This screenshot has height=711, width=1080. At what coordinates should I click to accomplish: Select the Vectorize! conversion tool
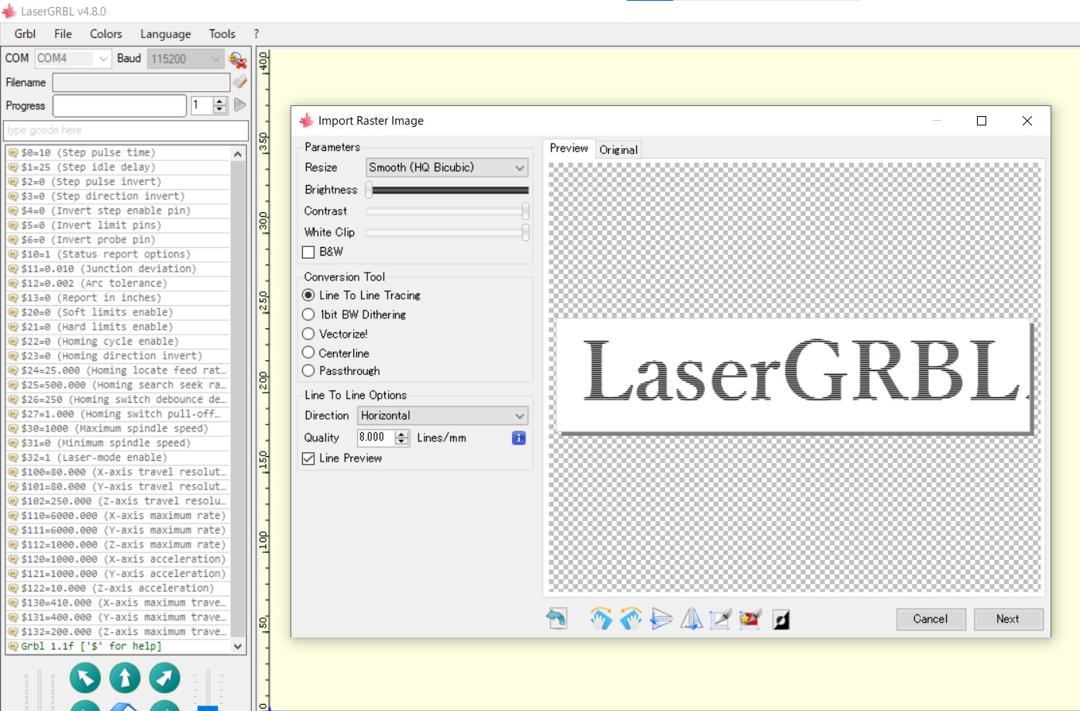coord(308,334)
